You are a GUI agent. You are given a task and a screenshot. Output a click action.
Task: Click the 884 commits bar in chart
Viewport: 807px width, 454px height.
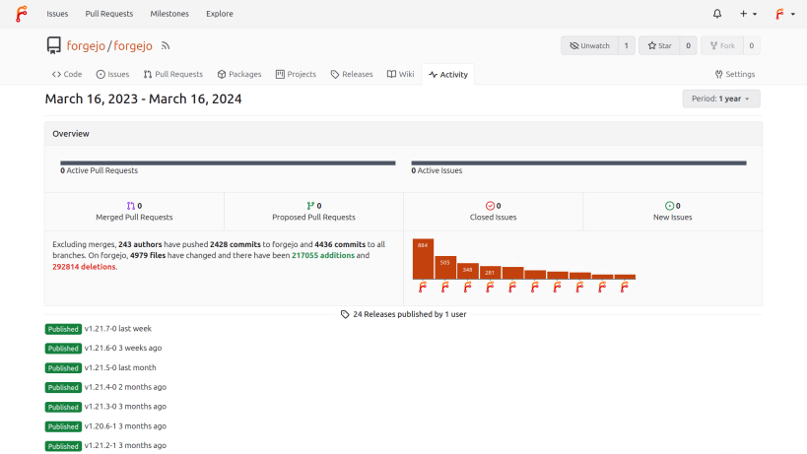(x=423, y=259)
